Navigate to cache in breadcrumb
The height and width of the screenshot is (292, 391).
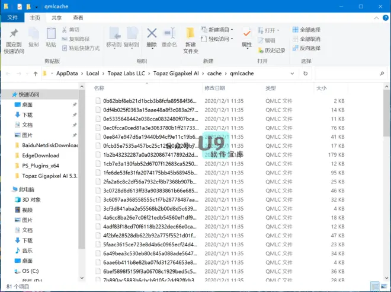coord(214,74)
